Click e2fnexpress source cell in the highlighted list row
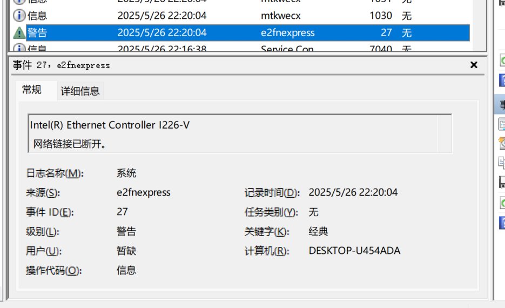505x308 pixels. [287, 32]
